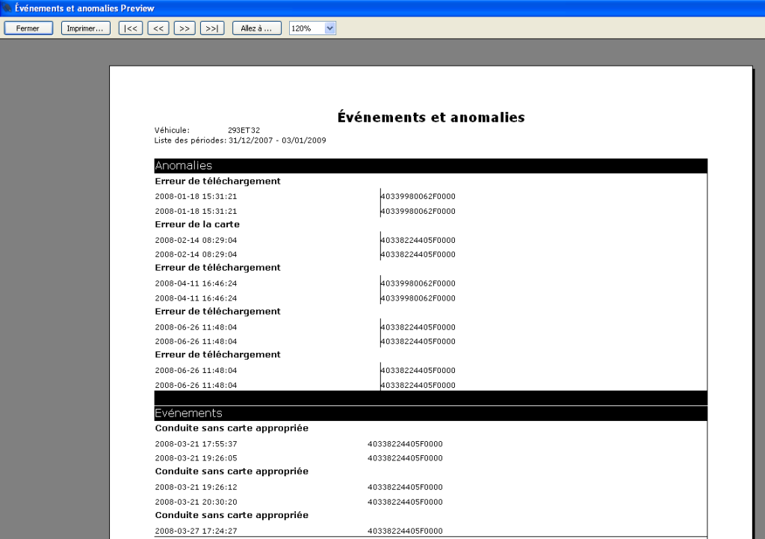Click the Événements et anomalies report heading

431,117
